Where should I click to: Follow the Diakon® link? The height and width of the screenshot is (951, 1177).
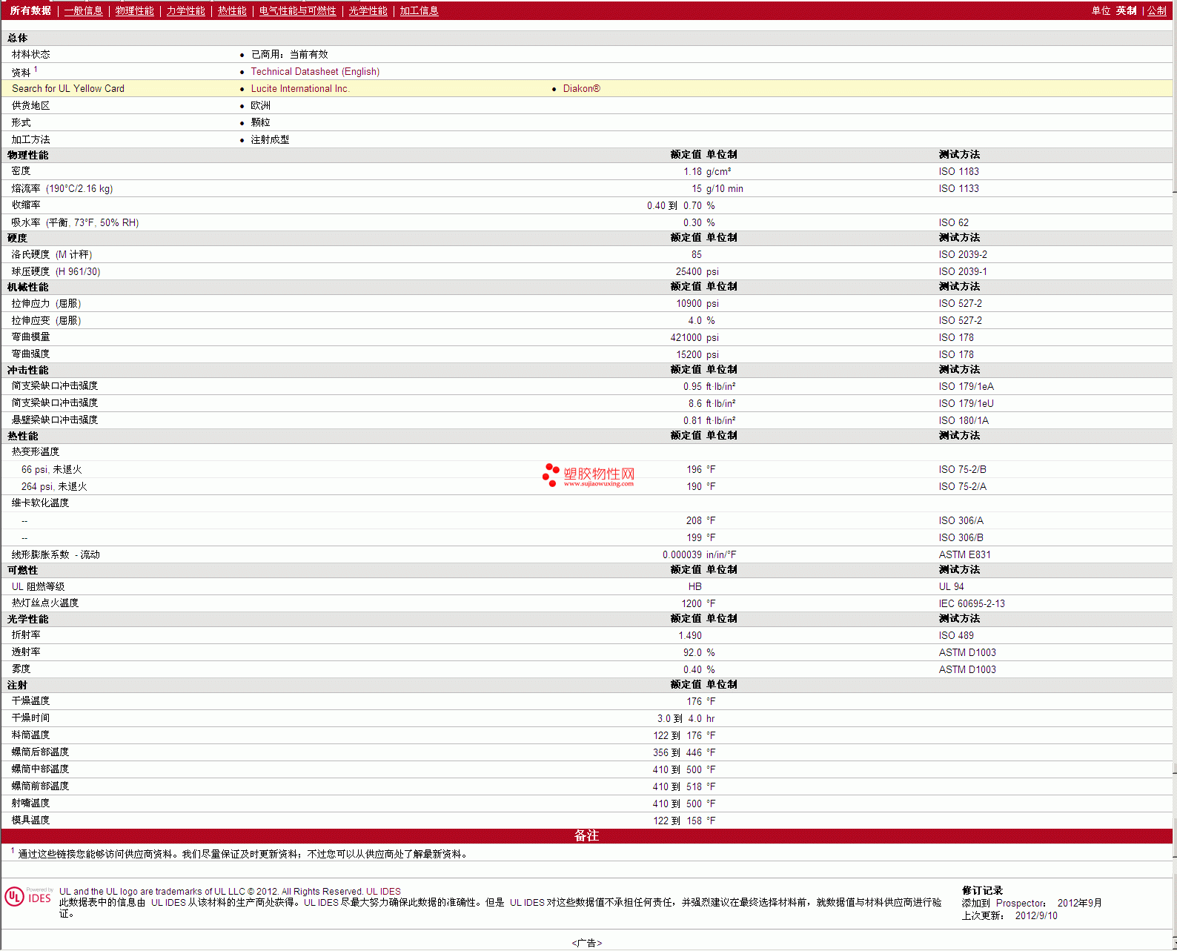click(581, 89)
